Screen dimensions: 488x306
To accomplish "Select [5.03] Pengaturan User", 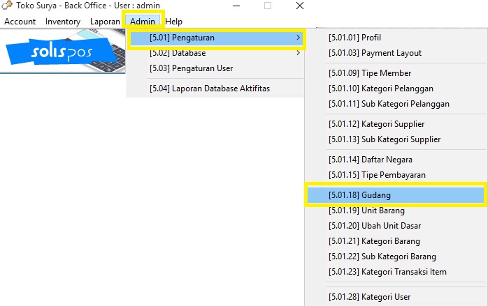I will [191, 68].
